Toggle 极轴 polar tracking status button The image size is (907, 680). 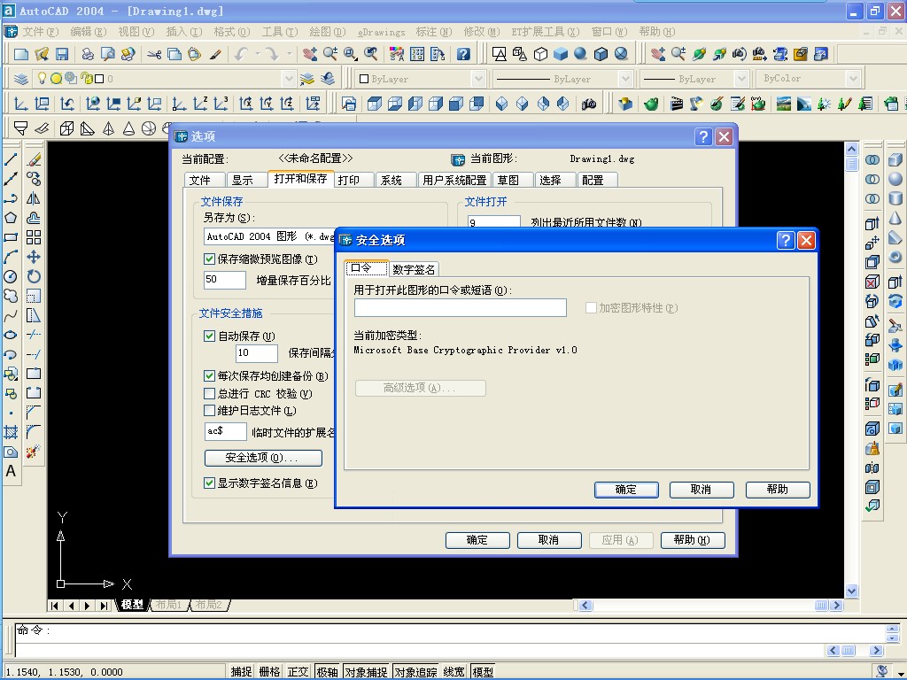pyautogui.click(x=328, y=671)
